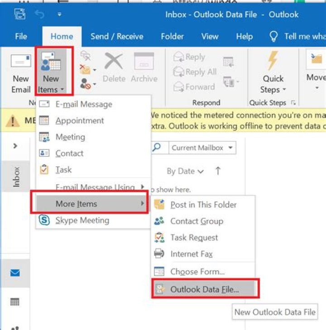Select Appointment from the menu
The width and height of the screenshot is (326, 330).
click(93, 120)
